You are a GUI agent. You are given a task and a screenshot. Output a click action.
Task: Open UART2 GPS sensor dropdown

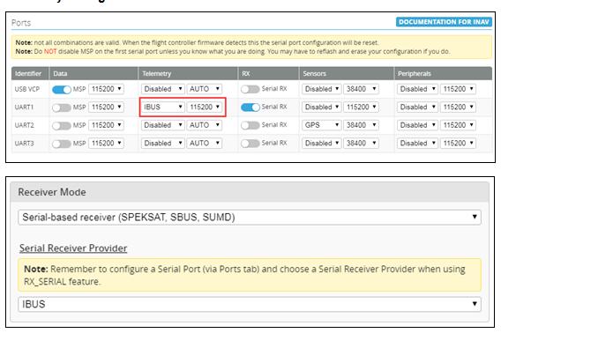pyautogui.click(x=322, y=125)
